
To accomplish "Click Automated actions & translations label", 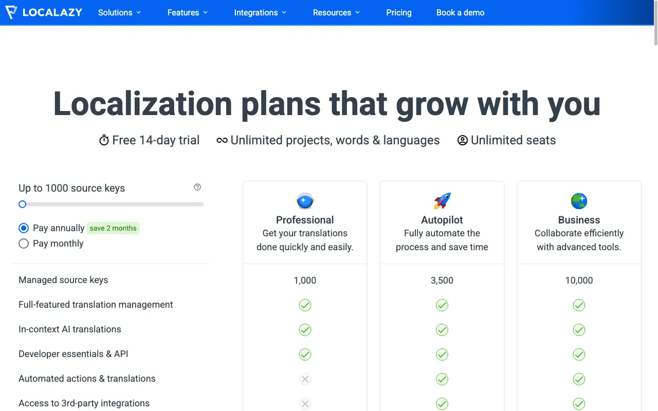I will click(x=87, y=379).
